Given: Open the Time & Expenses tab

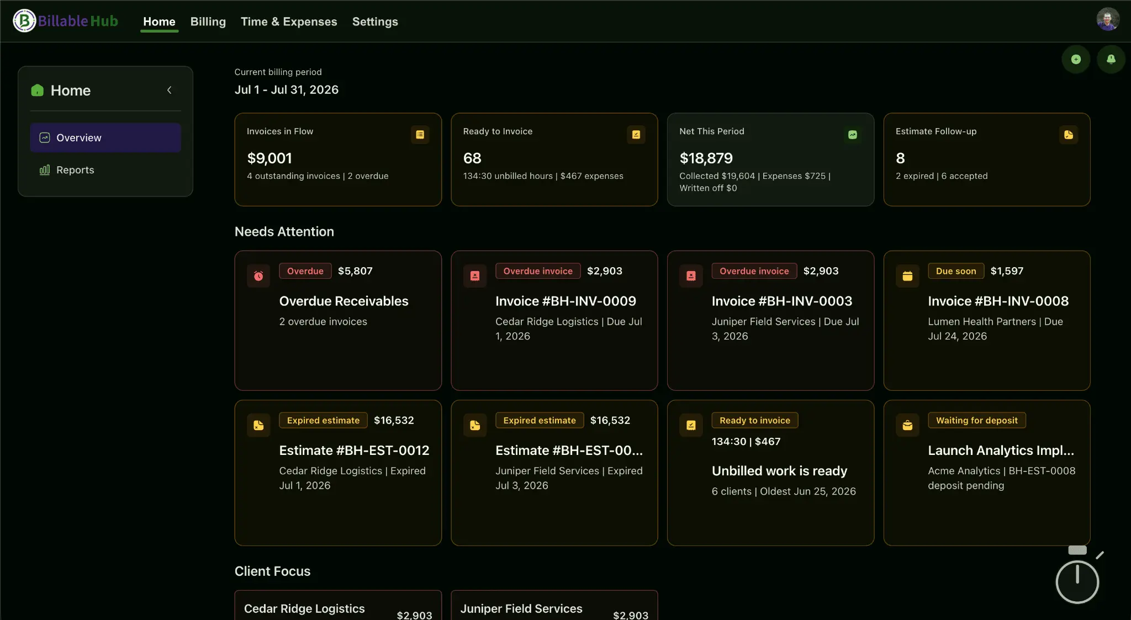Looking at the screenshot, I should 289,22.
